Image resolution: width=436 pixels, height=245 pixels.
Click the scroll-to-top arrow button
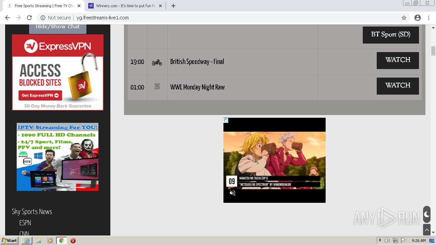(427, 230)
